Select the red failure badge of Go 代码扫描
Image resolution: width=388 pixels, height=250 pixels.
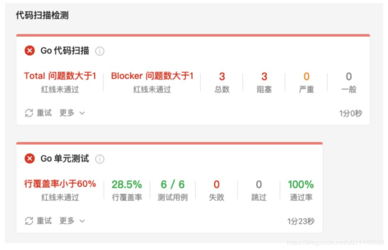click(x=29, y=51)
